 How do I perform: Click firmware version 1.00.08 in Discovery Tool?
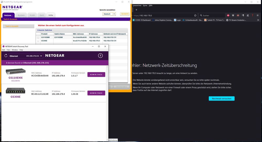coord(74,94)
